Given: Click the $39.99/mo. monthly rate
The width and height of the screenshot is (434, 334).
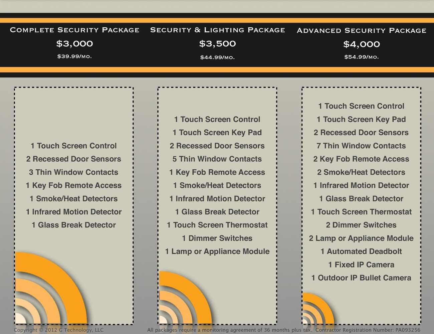Looking at the screenshot, I should (x=74, y=56).
